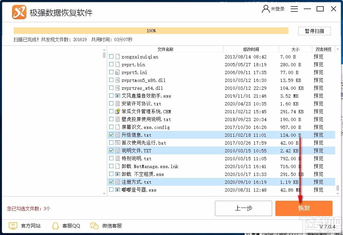The width and height of the screenshot is (343, 235).
Task: Click batch file icon of 首次使用先运行.bat
Action: click(x=118, y=143)
